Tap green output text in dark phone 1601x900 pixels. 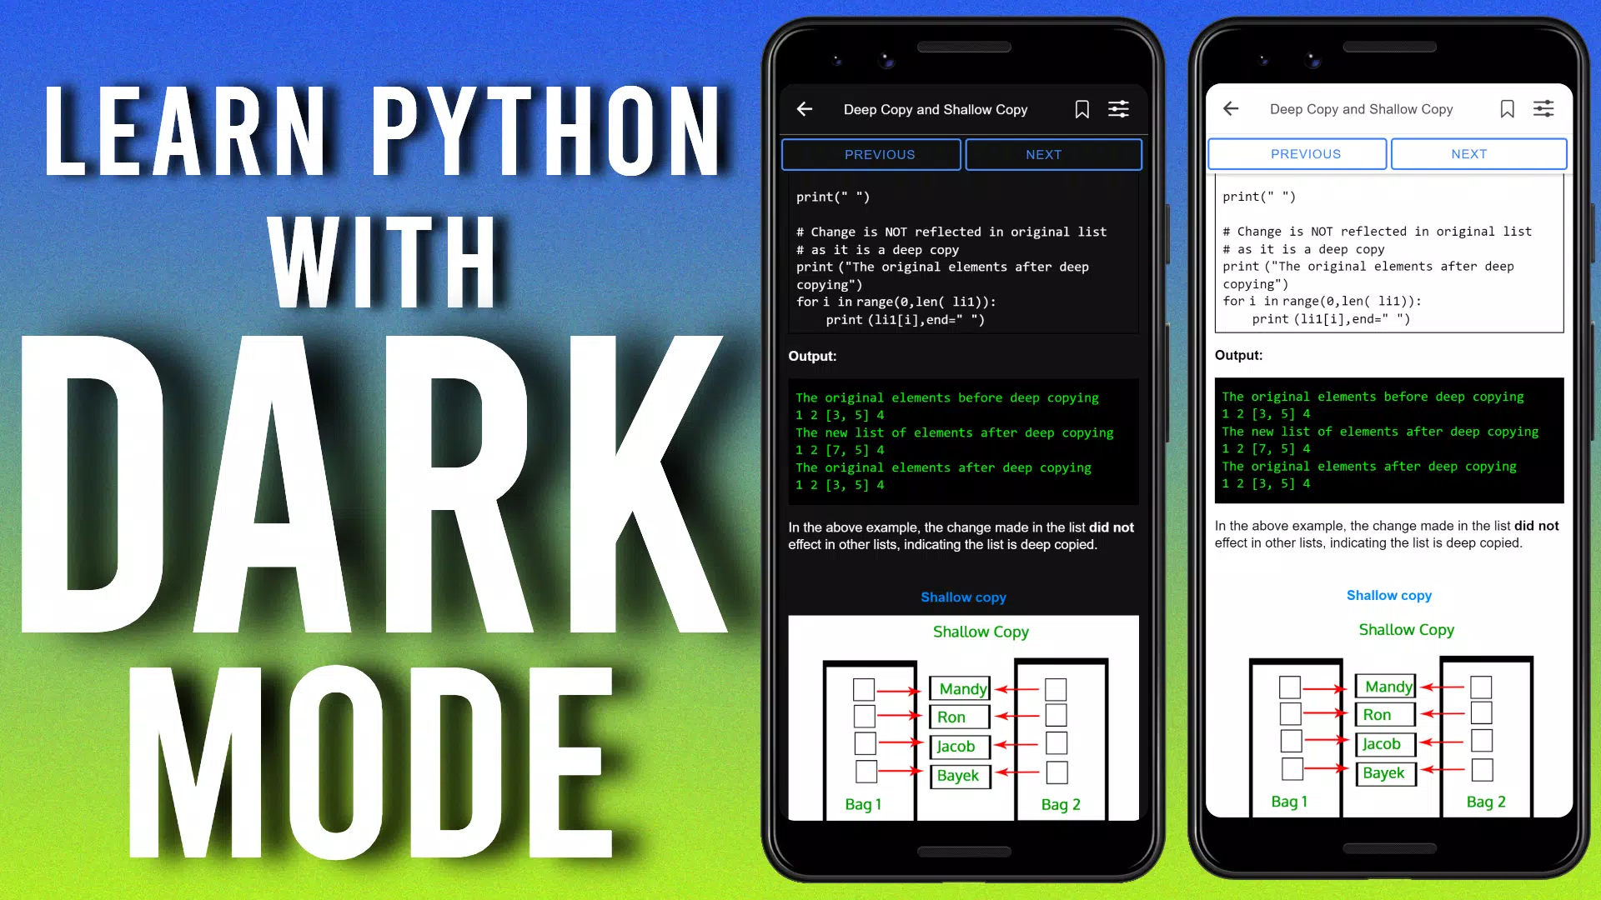(x=963, y=442)
